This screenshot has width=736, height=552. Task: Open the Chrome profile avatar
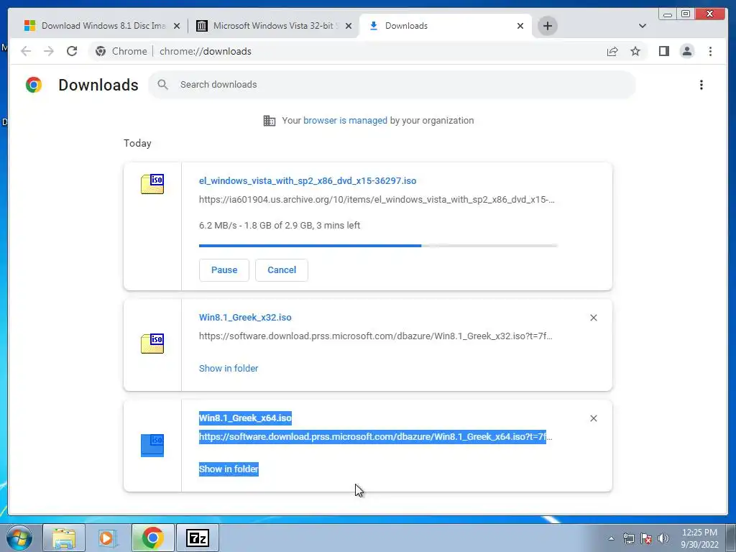[x=686, y=51]
